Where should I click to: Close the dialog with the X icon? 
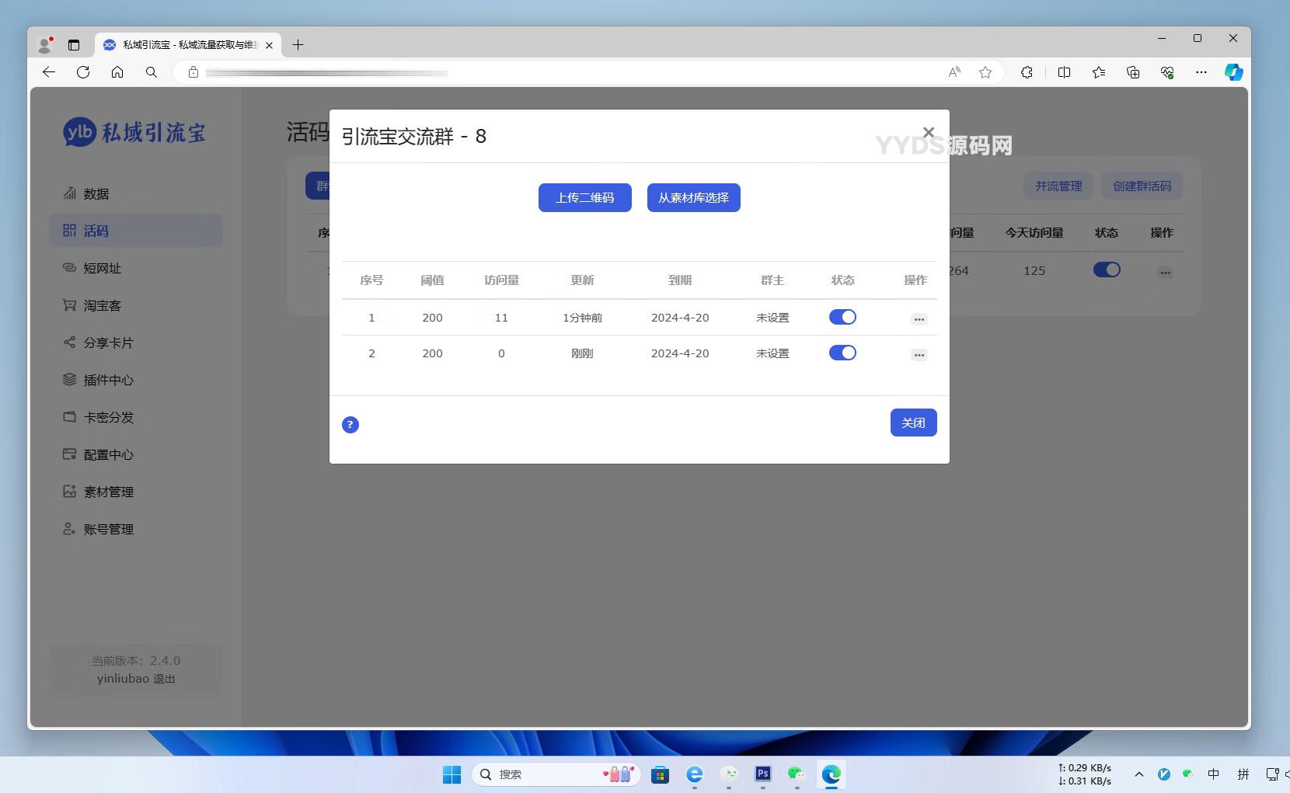928,133
